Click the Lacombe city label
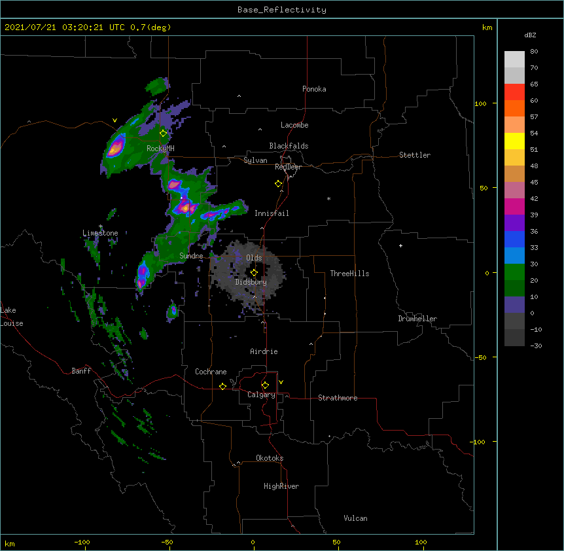564x551 pixels. [294, 125]
